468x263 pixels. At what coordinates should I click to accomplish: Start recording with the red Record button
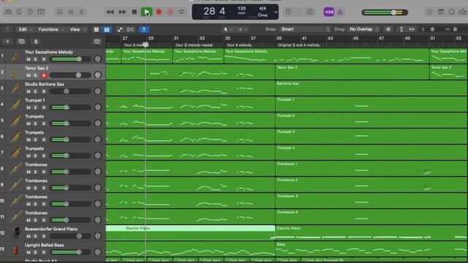[x=159, y=12]
